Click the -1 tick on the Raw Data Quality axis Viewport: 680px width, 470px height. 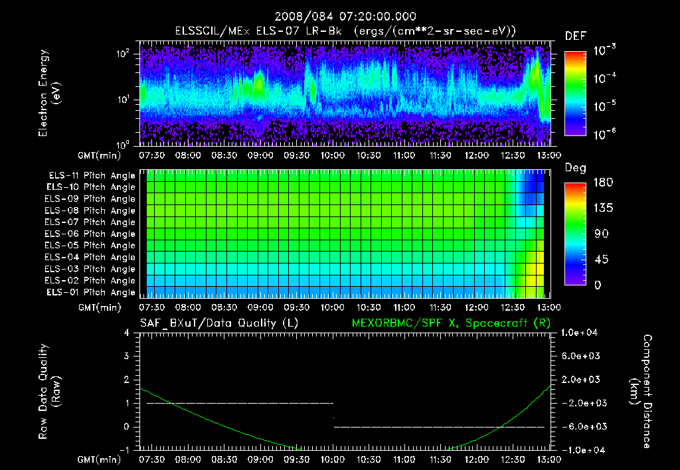tap(124, 450)
